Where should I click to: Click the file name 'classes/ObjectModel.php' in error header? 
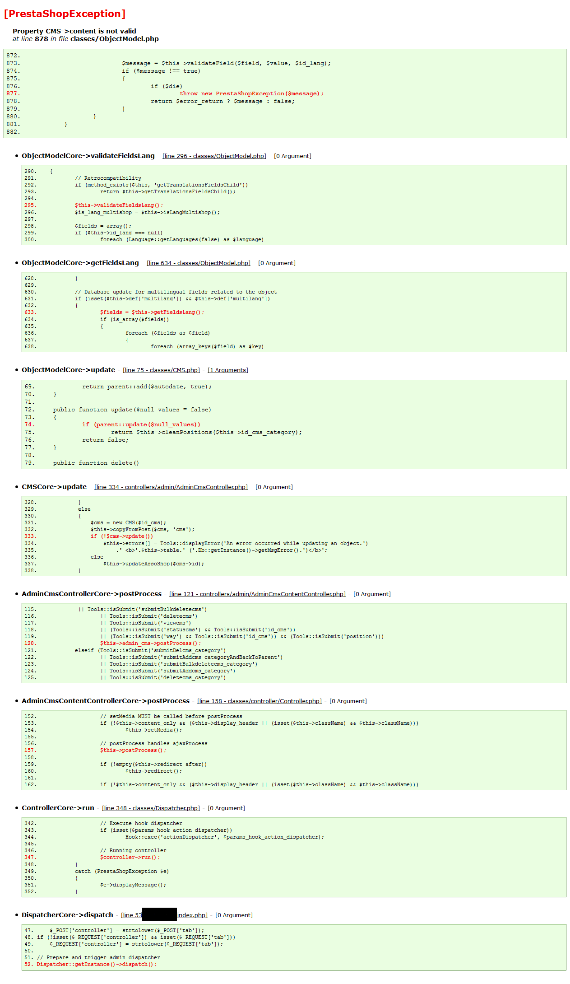[115, 39]
